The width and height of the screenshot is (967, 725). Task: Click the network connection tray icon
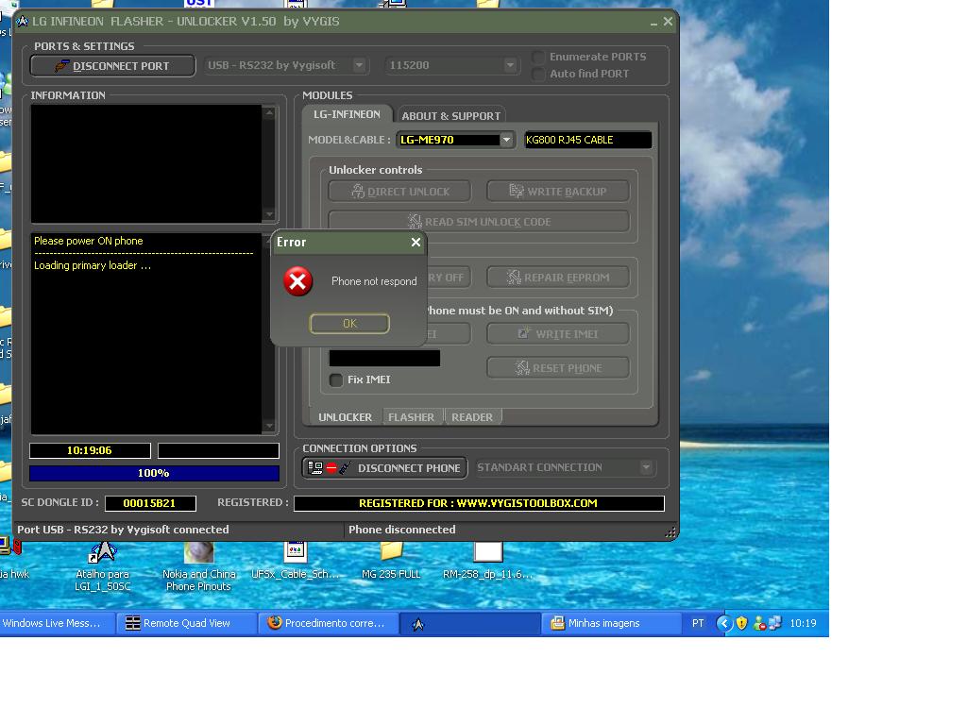(x=776, y=623)
